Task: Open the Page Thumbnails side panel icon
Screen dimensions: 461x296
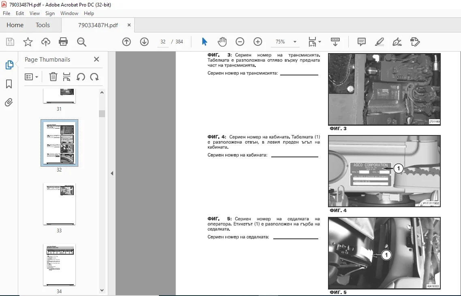Action: point(9,65)
